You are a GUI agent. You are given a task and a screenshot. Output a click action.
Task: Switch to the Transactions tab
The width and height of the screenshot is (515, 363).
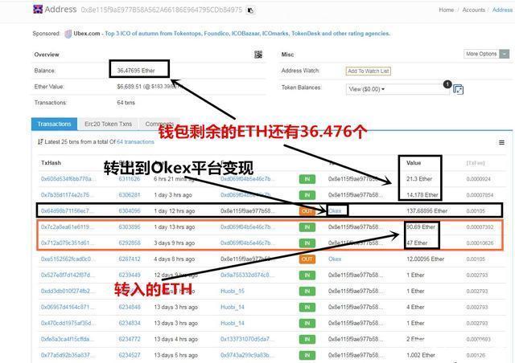click(x=54, y=124)
